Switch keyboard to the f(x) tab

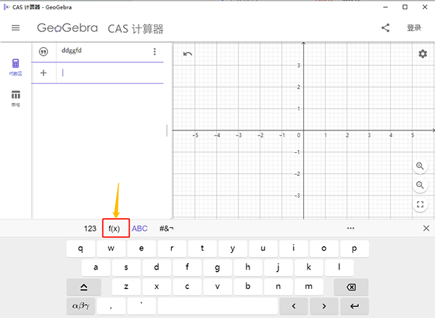tap(115, 228)
